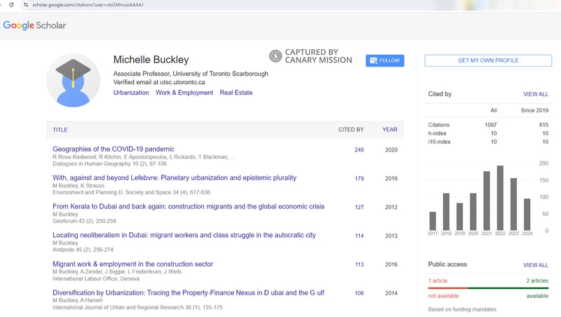Sort articles by Title column header
This screenshot has height=317, width=561.
tap(60, 130)
